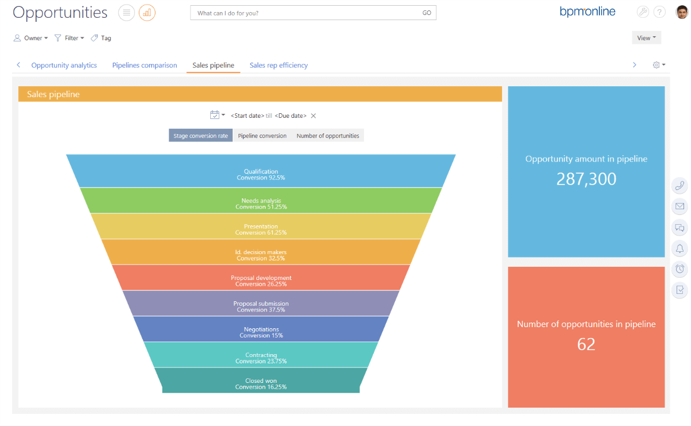Open the calendar date filter icon

(x=215, y=115)
